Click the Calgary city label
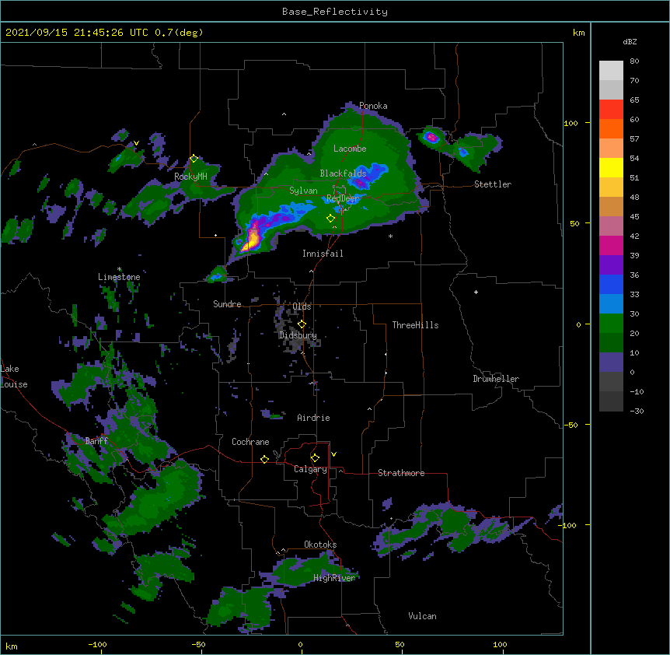This screenshot has width=670, height=655. tap(310, 469)
